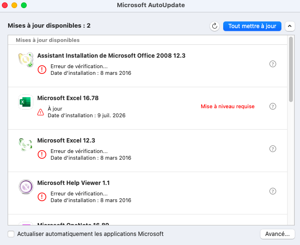
Task: Click Mises à jour disponibles : 2 heading
Action: [49, 26]
